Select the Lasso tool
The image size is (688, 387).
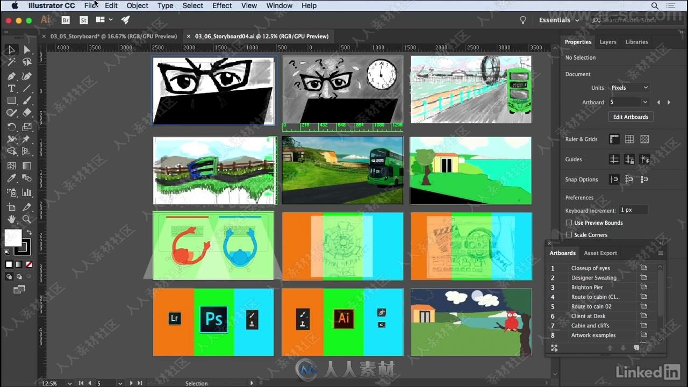pos(26,62)
